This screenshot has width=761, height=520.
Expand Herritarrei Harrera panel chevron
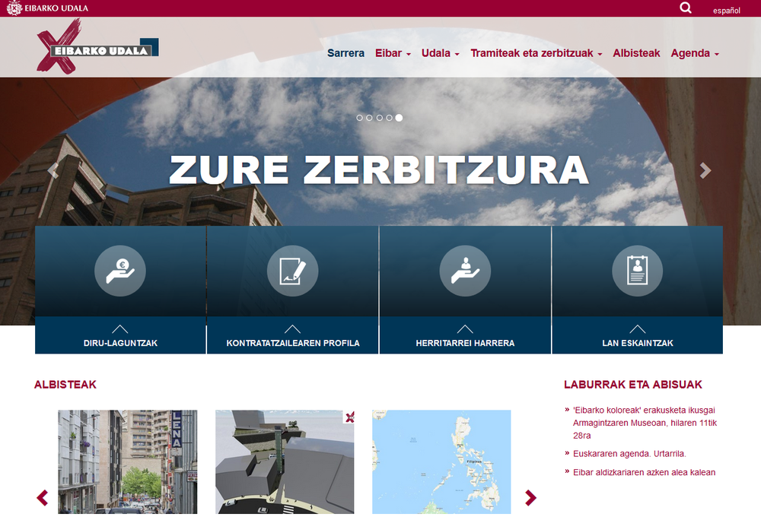465,329
